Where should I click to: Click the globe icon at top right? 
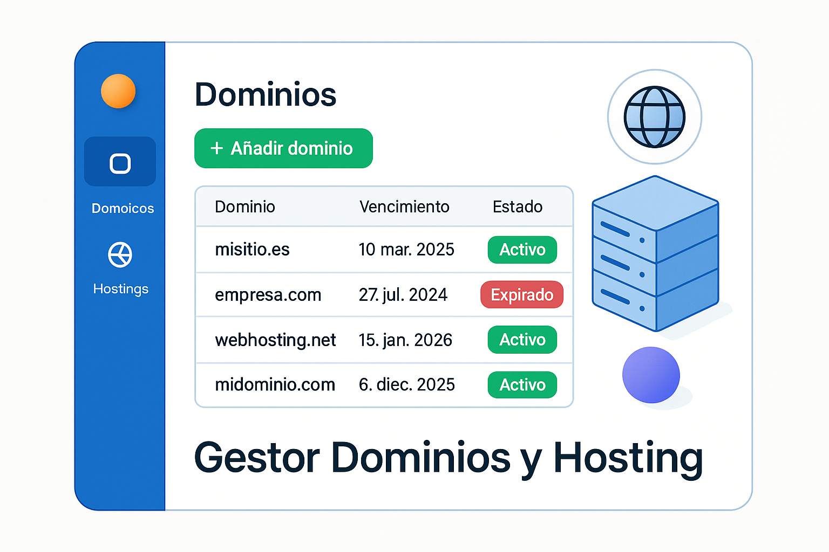(x=655, y=115)
